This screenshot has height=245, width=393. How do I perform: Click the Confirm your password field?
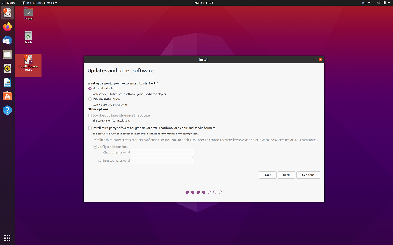pyautogui.click(x=162, y=161)
